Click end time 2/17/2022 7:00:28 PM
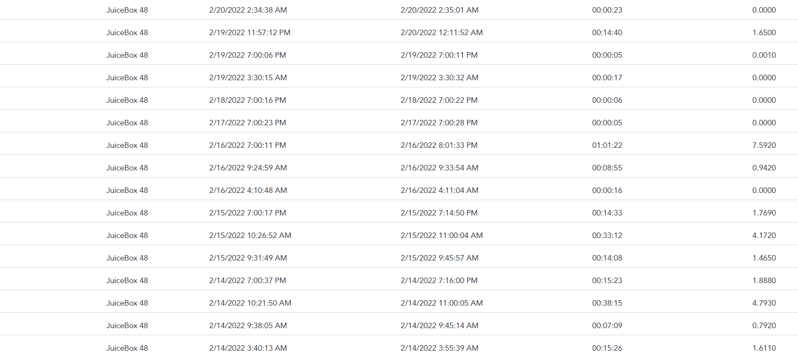Viewport: 798px width, 354px height. click(x=439, y=123)
